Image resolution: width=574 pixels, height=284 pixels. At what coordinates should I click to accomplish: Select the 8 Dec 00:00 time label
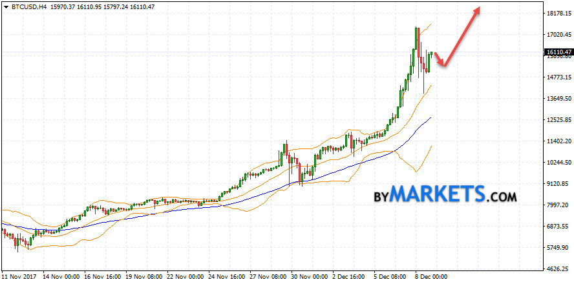[430, 276]
